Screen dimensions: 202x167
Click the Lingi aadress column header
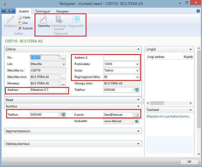point(156,57)
